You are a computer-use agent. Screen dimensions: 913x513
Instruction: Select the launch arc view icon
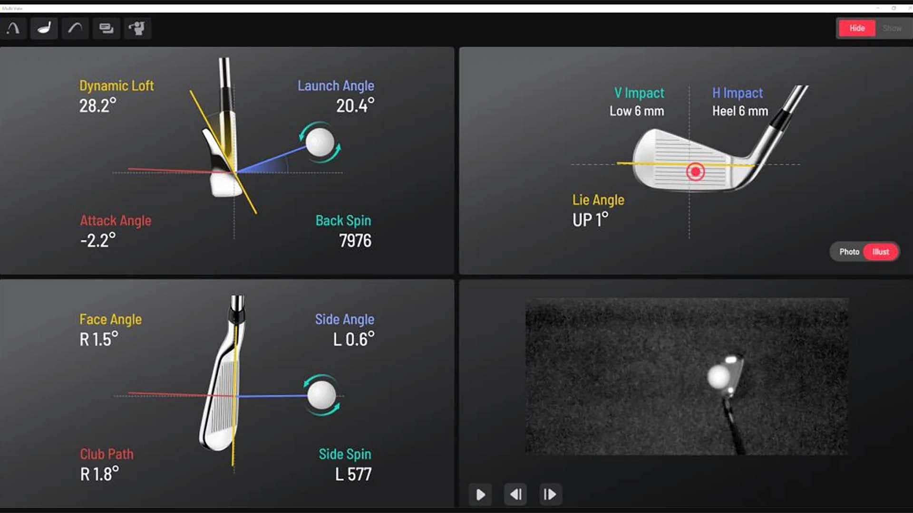75,28
